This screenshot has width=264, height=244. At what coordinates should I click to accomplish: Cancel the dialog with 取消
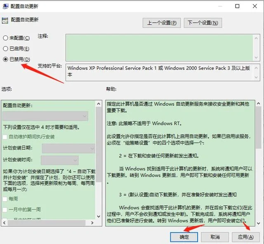pyautogui.click(x=215, y=237)
